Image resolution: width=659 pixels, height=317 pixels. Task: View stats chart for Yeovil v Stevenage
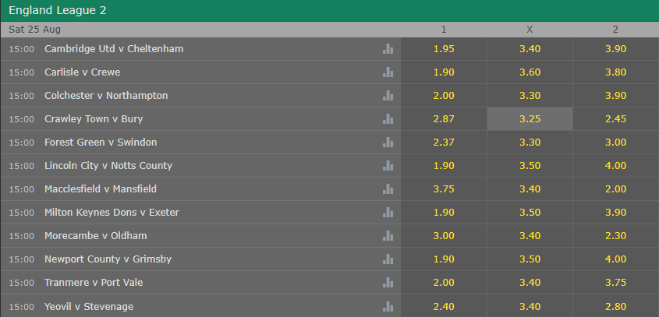coord(388,306)
